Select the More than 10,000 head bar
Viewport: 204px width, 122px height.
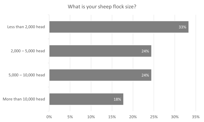(86, 99)
